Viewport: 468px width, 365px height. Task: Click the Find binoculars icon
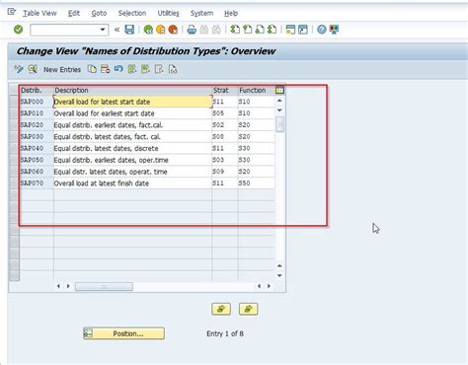coord(204,30)
